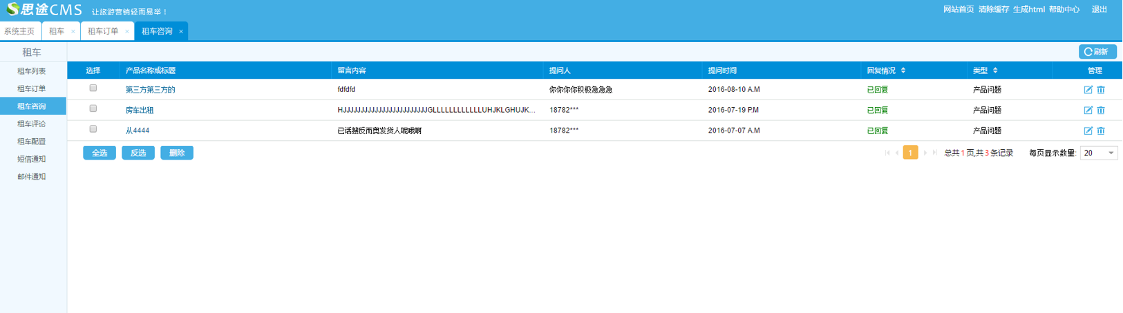
Task: Select the 房车出租 row checkbox
Action: 93,108
